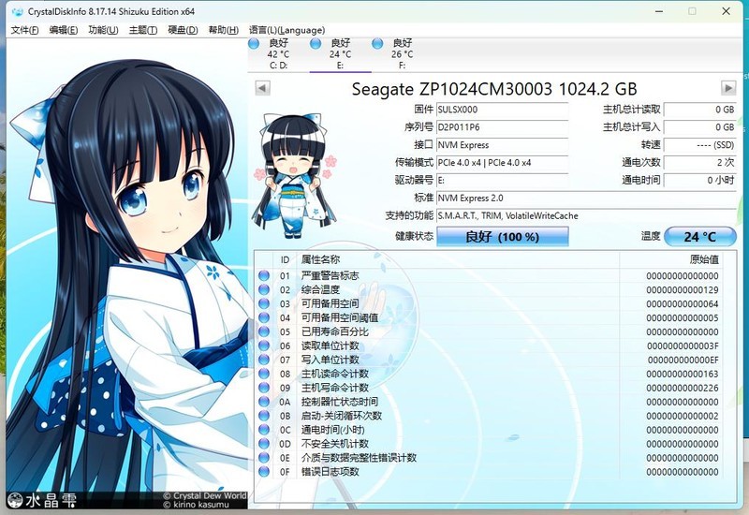Click the 原始值 column header

point(704,259)
